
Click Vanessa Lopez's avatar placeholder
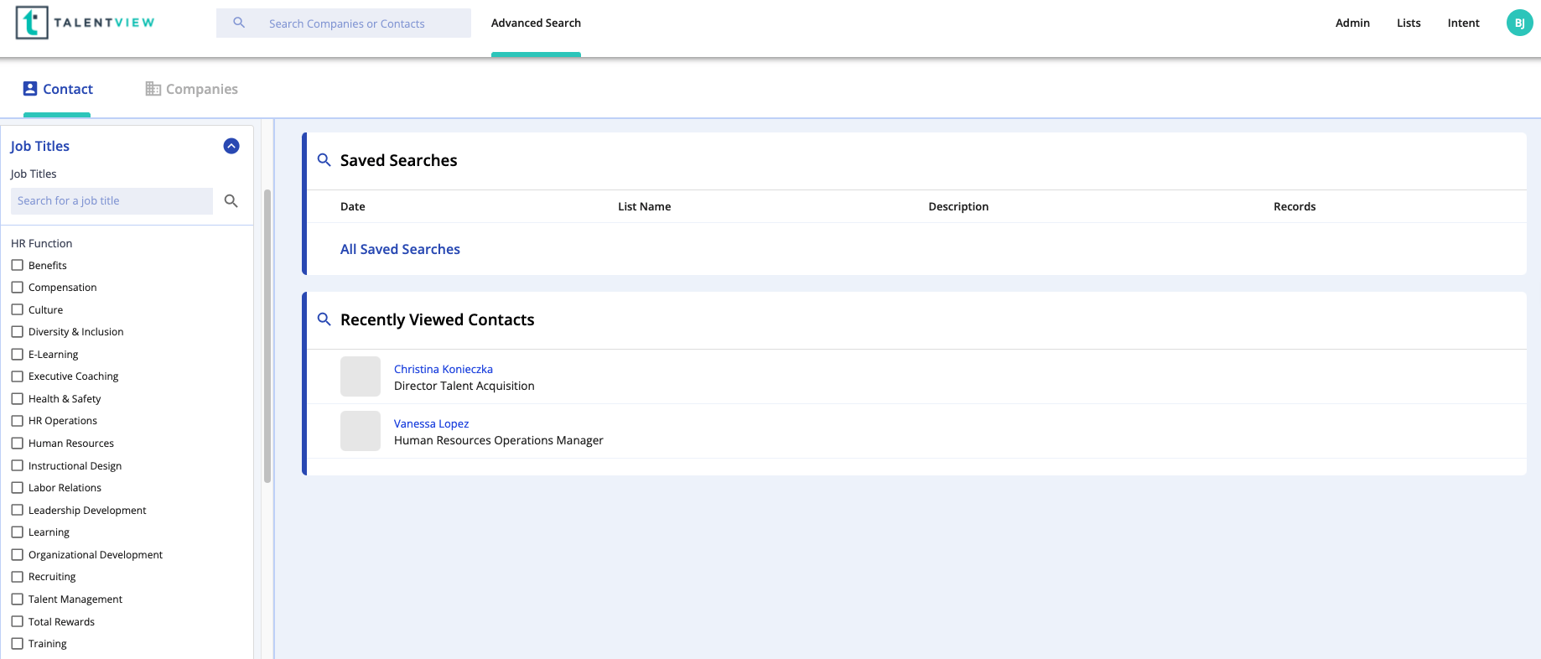point(361,431)
